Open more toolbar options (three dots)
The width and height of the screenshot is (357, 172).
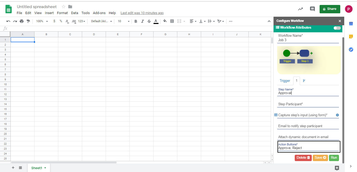point(230,21)
